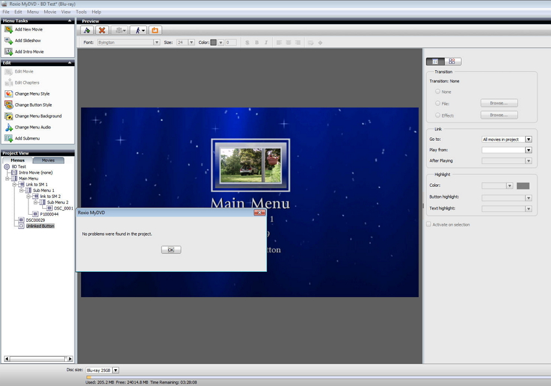Image resolution: width=551 pixels, height=386 pixels.
Task: Click the add text toolbar icon
Action: point(87,30)
